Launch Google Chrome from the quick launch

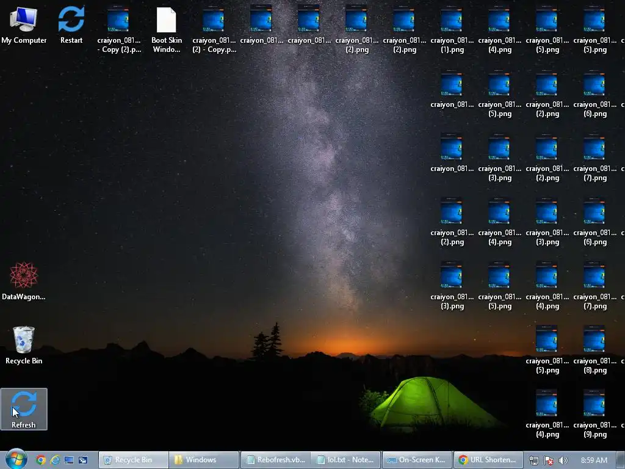[41, 460]
